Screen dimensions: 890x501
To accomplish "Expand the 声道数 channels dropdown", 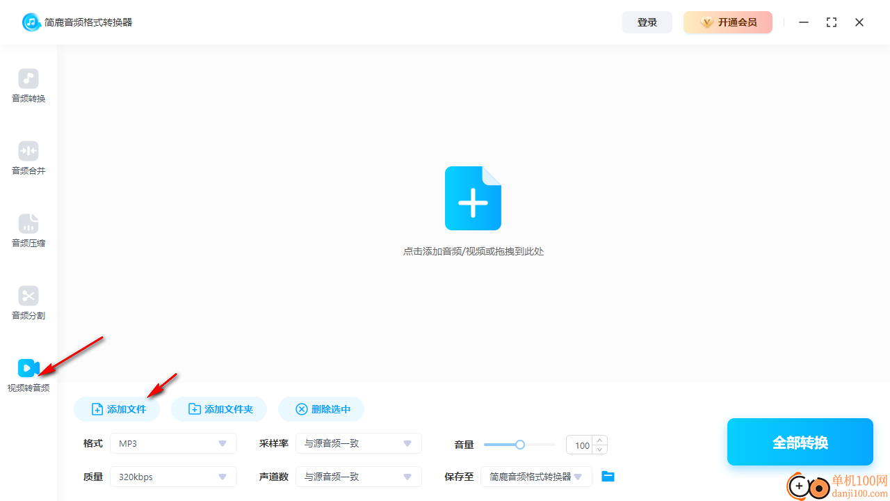I will pyautogui.click(x=359, y=477).
